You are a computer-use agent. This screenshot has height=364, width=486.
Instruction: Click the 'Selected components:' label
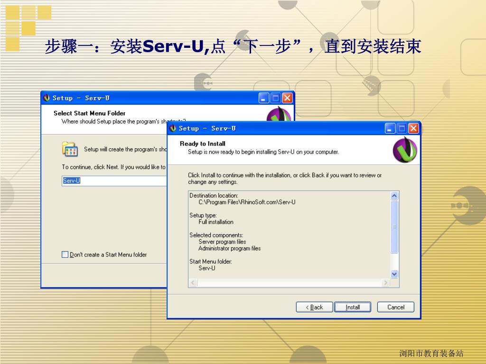[x=216, y=235]
